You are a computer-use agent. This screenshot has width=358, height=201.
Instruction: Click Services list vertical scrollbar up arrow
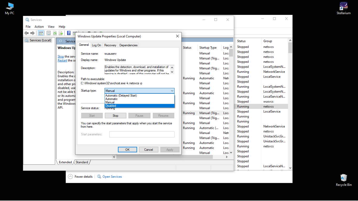231,47
